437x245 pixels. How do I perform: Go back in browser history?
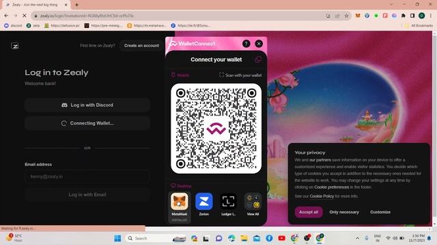[6, 16]
